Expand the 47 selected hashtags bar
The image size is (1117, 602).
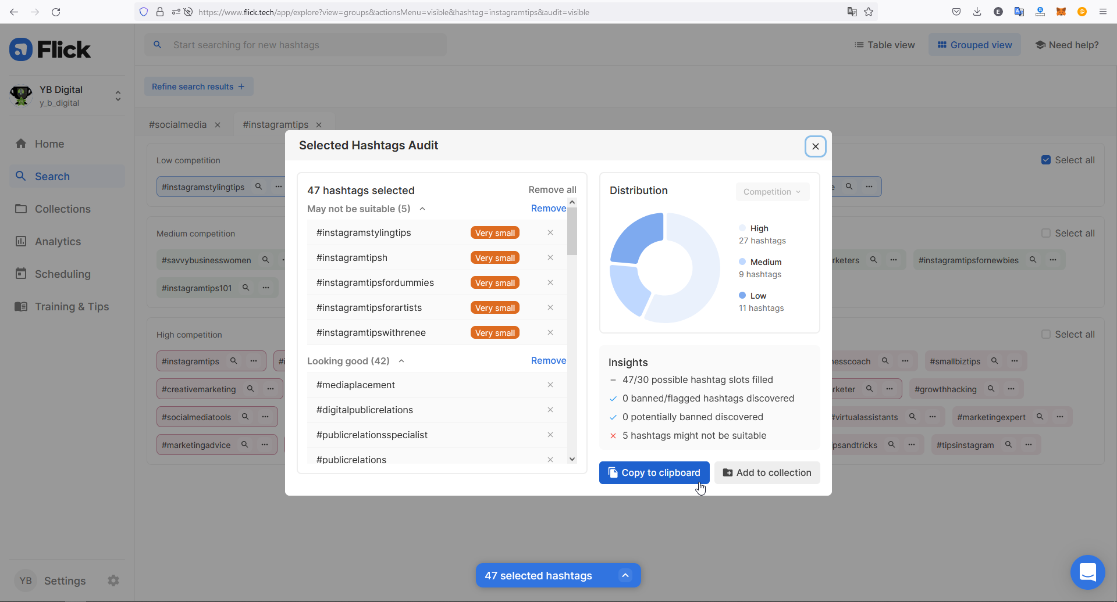[625, 575]
